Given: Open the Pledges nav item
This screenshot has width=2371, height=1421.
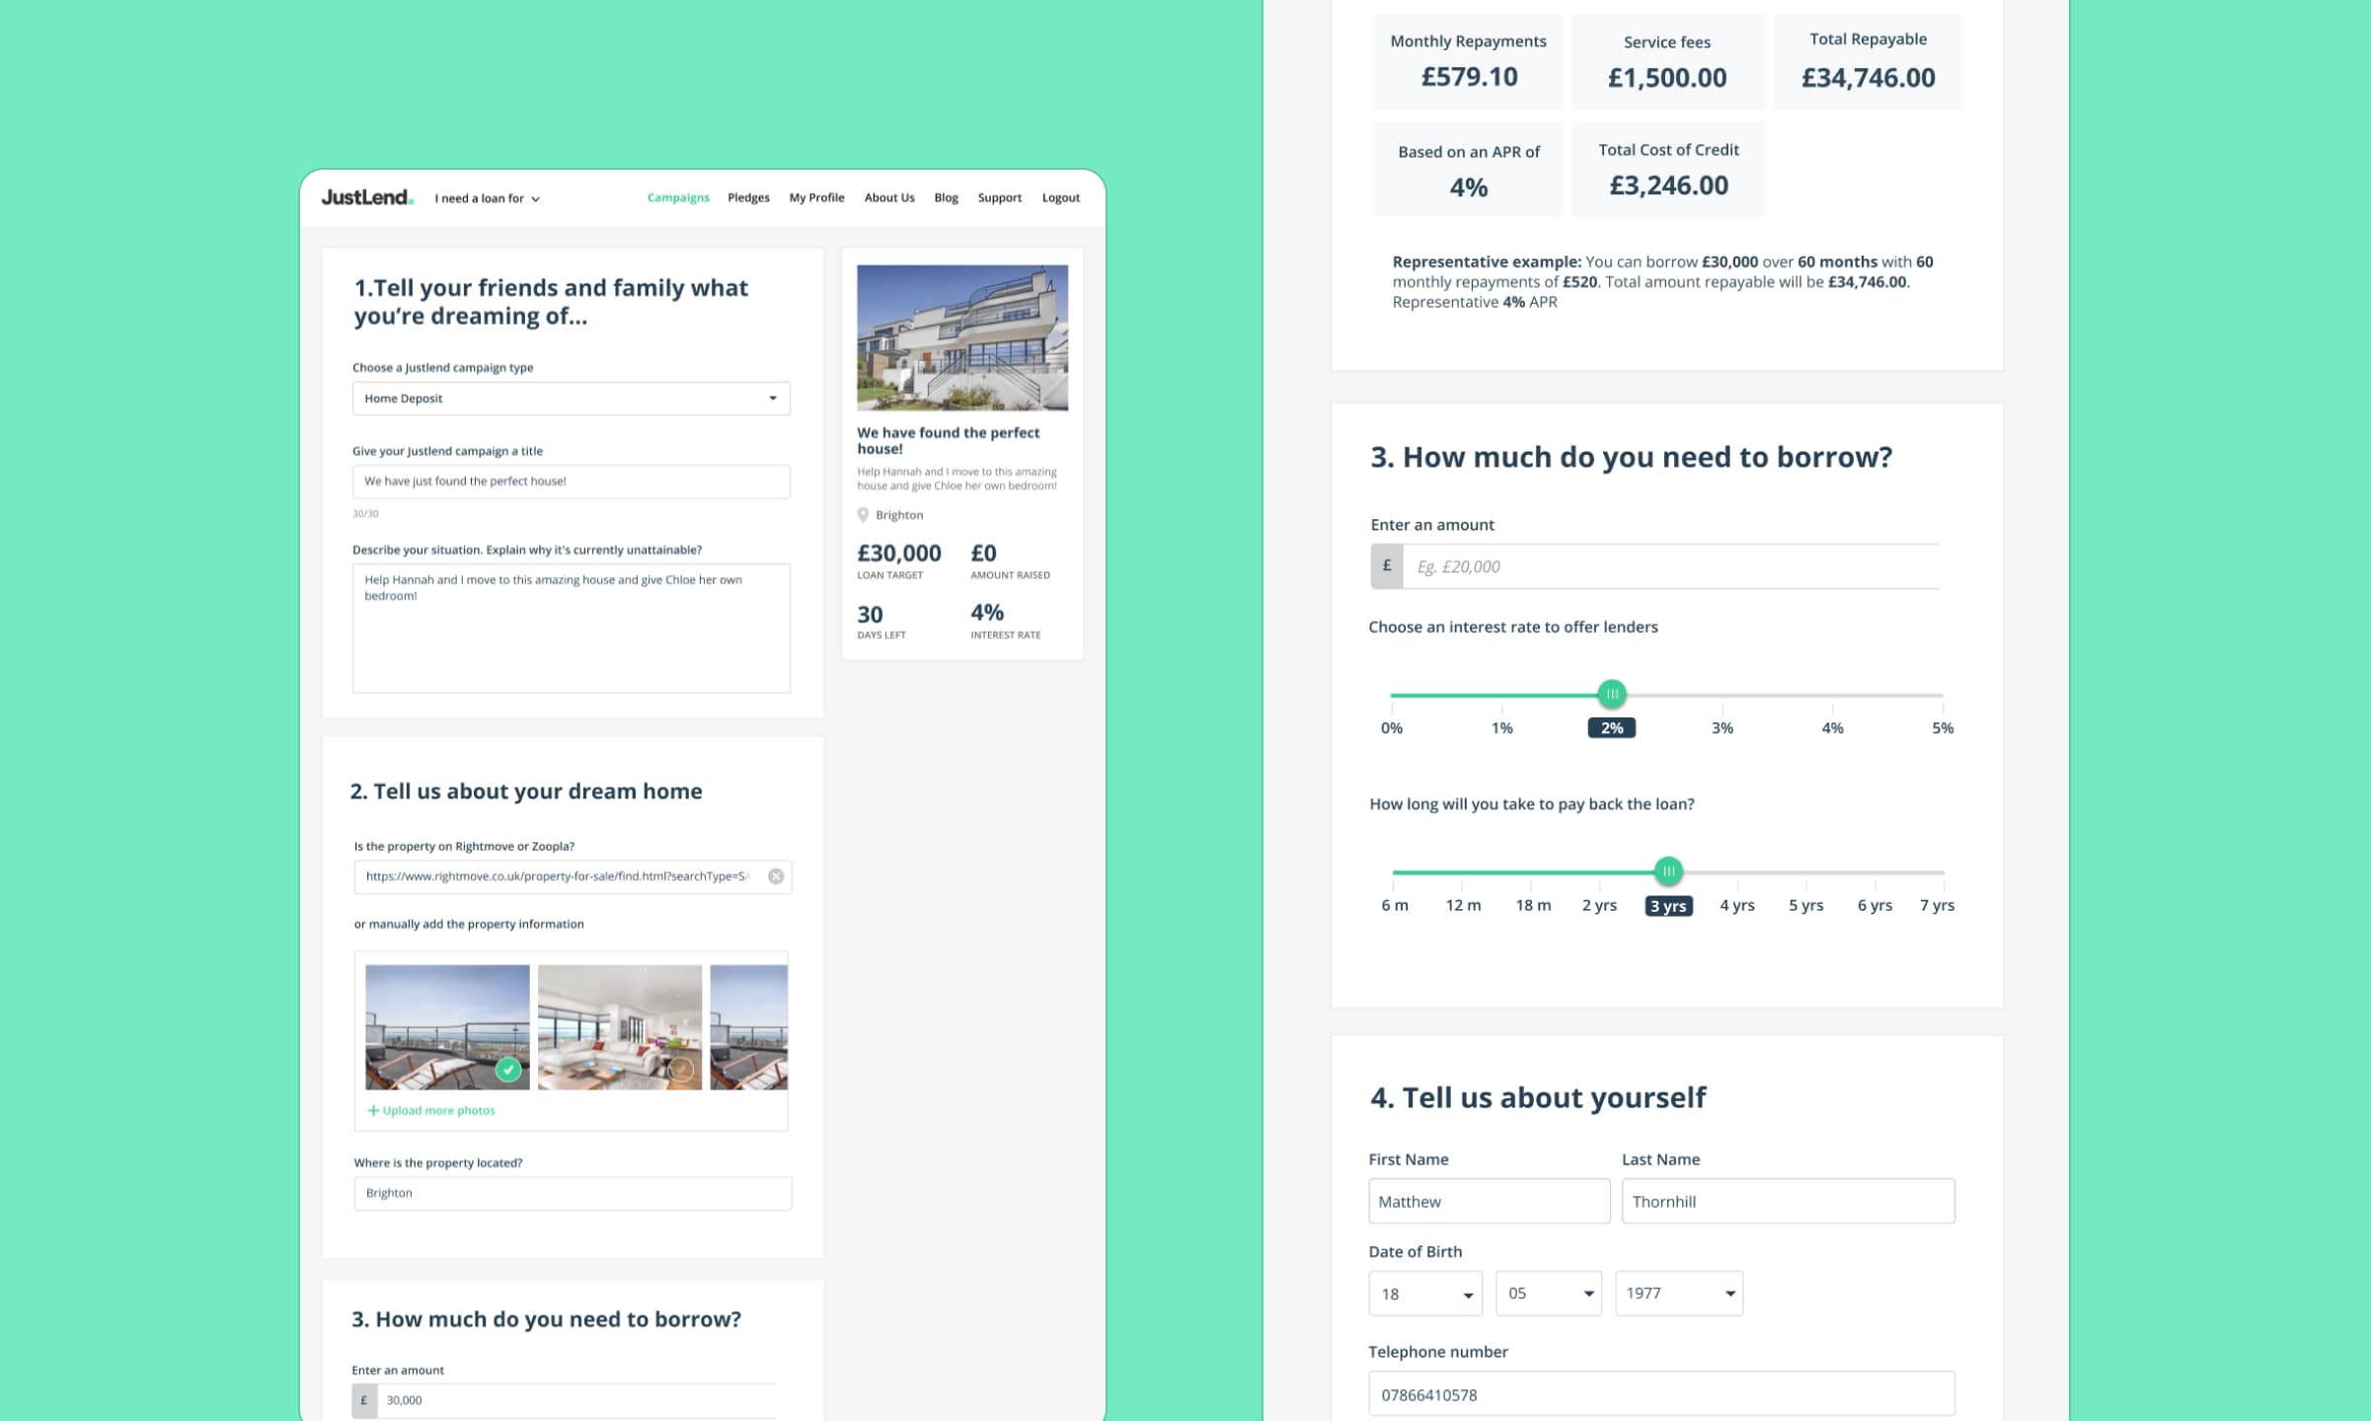Looking at the screenshot, I should (x=748, y=197).
